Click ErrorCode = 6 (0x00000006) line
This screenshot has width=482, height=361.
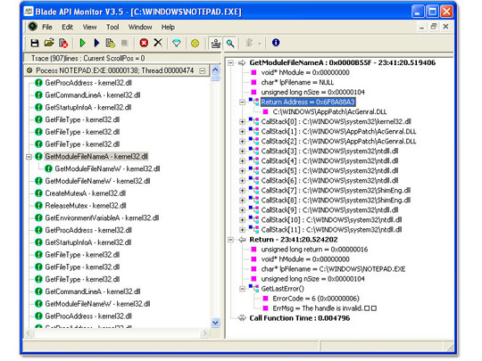(316, 299)
